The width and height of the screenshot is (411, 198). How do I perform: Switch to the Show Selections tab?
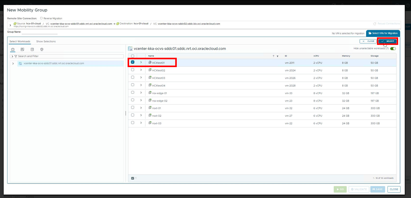[46, 41]
